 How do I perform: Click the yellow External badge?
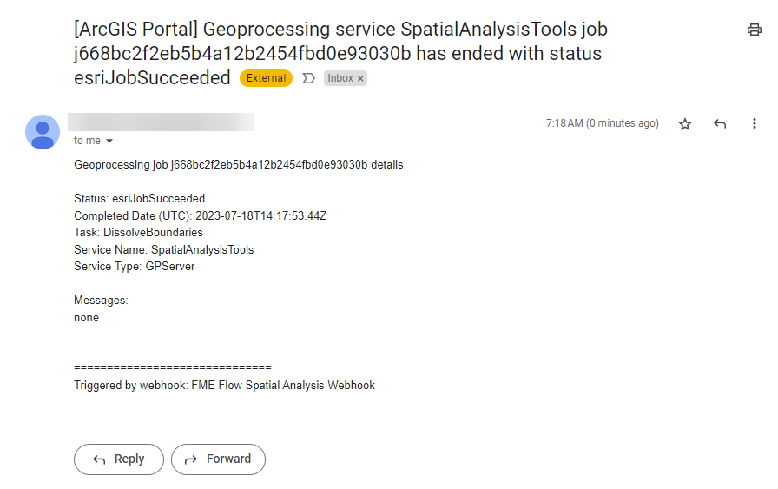point(266,78)
